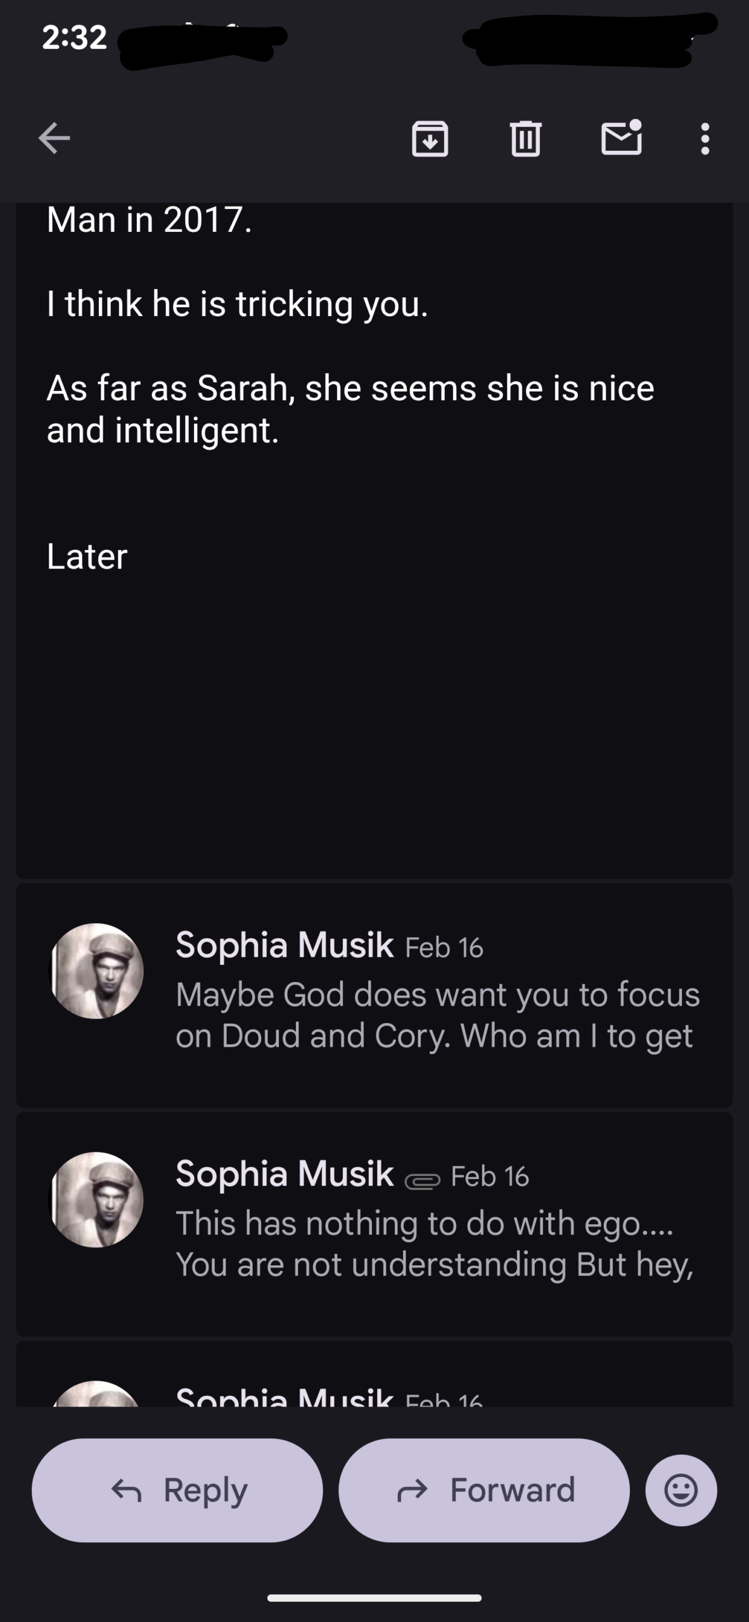
Task: Open second Sophia Musik avatar photo
Action: point(96,1199)
